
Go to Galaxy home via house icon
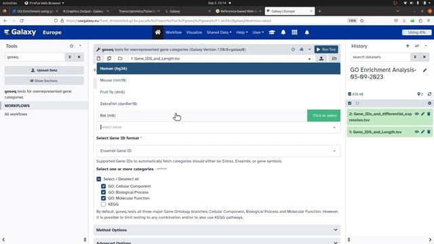pos(158,33)
